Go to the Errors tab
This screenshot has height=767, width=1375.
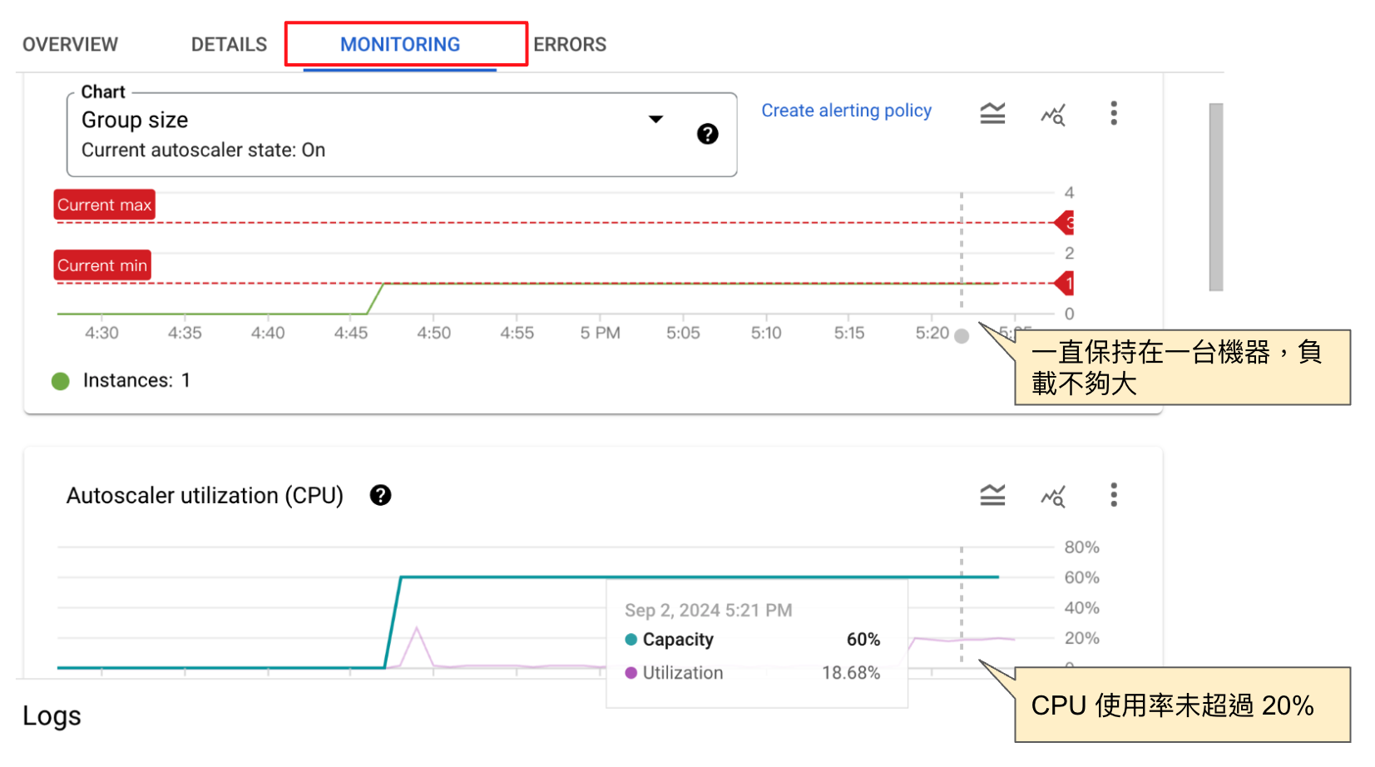[570, 45]
